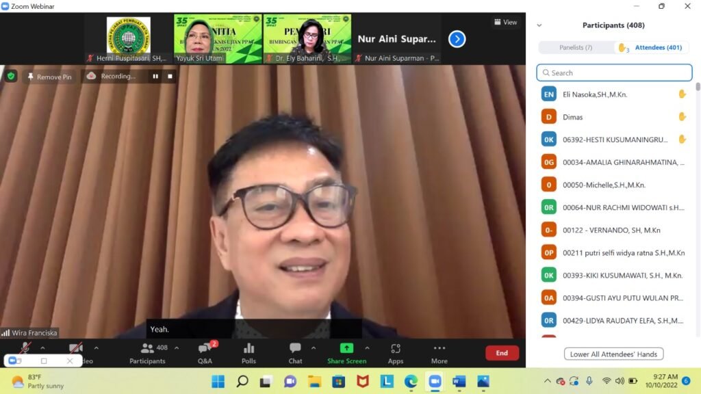Select Yayuk Sri Utami's video thumbnail
This screenshot has width=701, height=394.
[x=218, y=39]
